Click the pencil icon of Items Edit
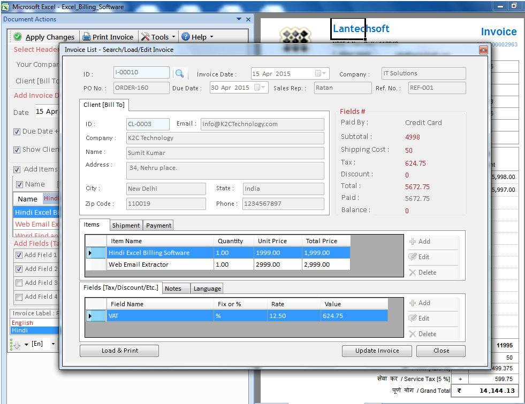Screen dimensions: 525x404 pyautogui.click(x=412, y=257)
